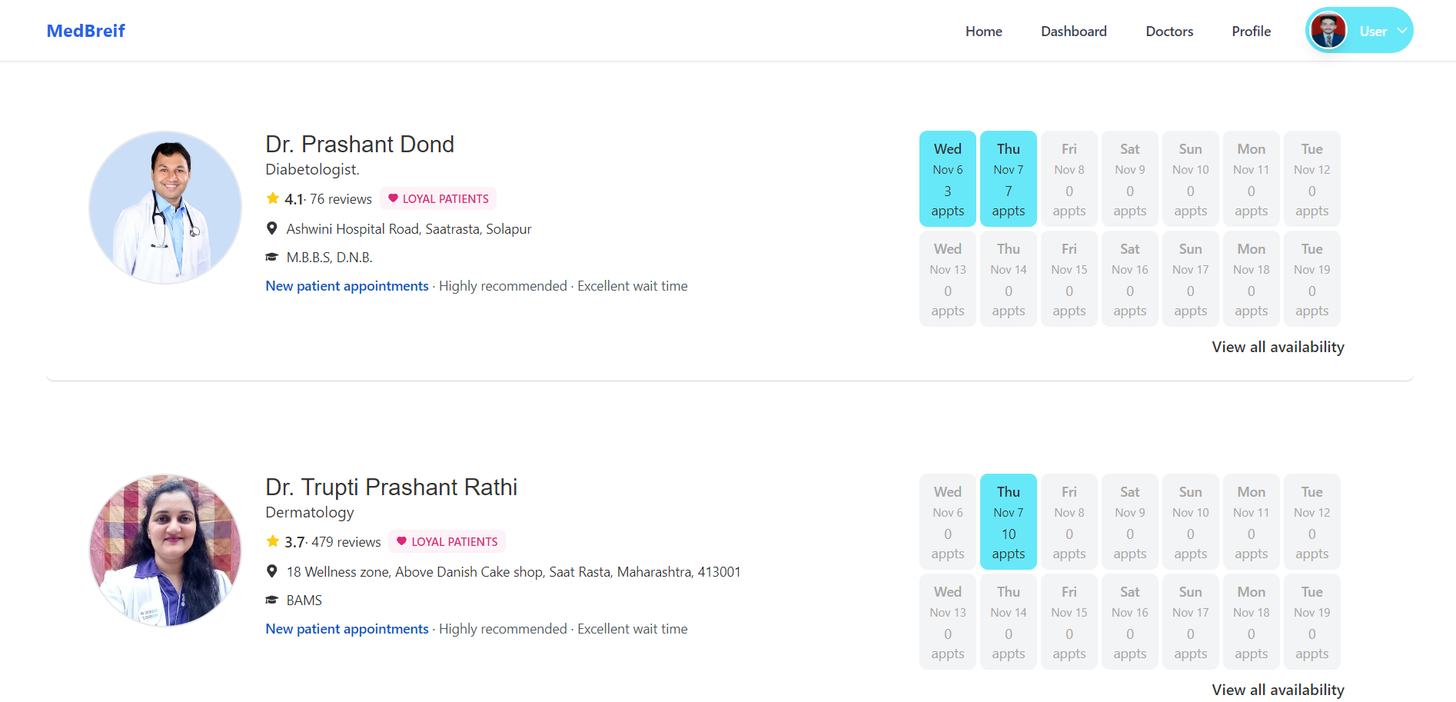
Task: Click the star icon next to Dr. Dond's 4.1 rating
Action: 274,198
